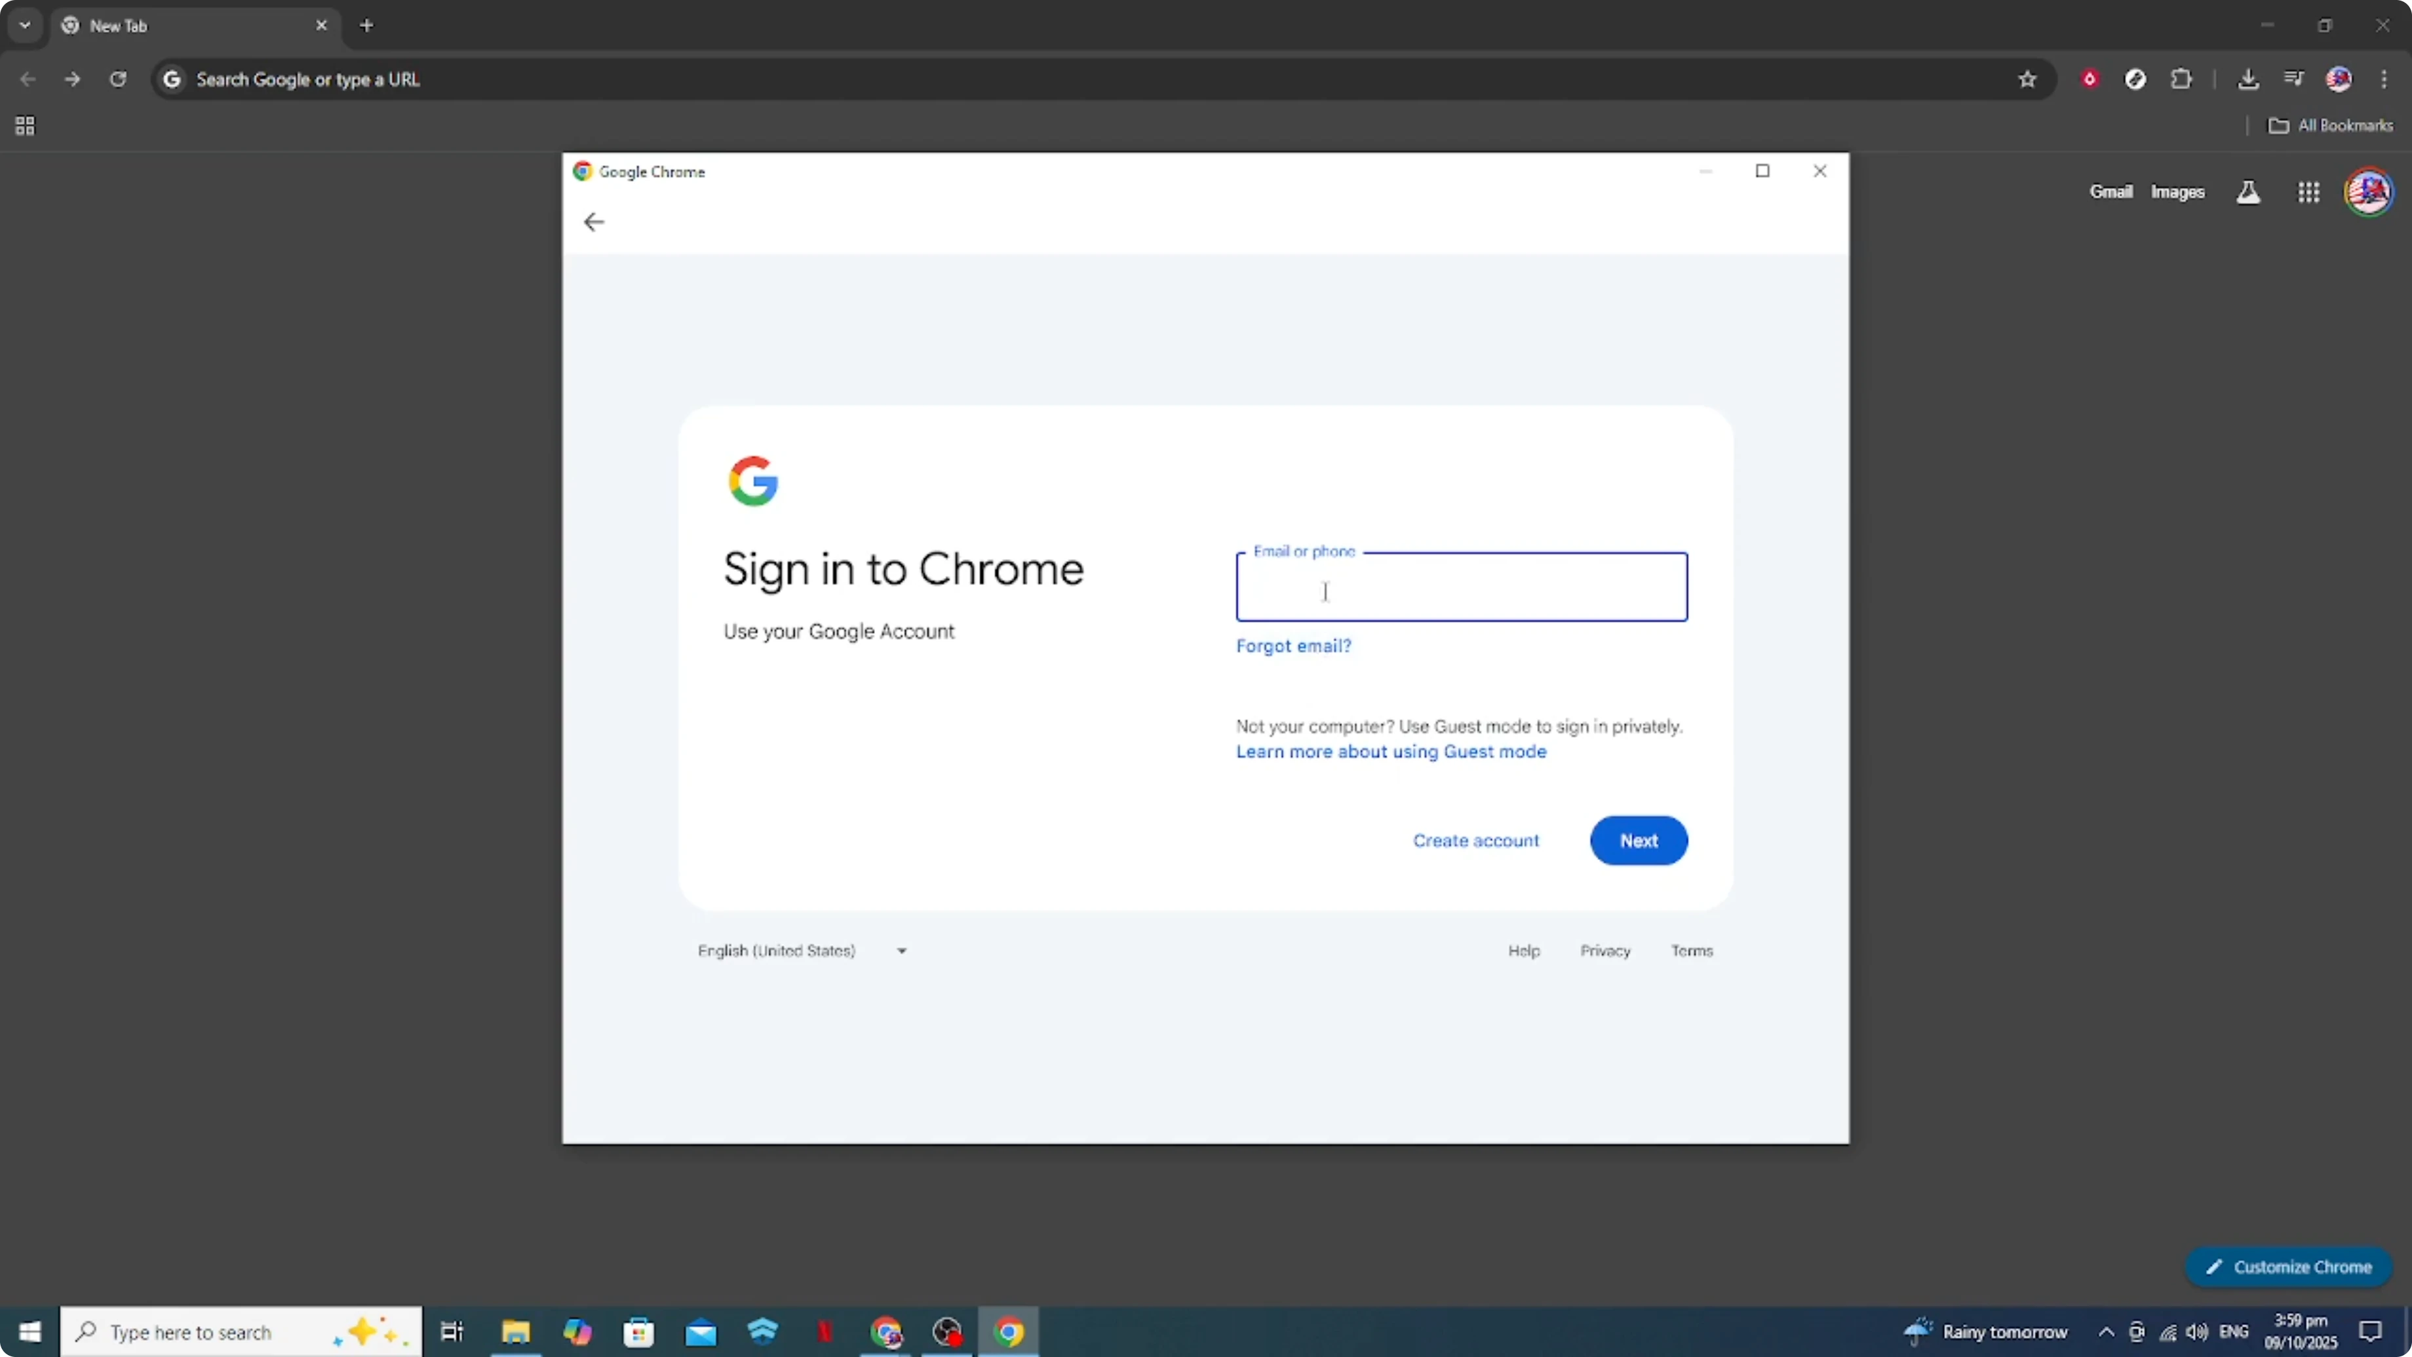This screenshot has width=2412, height=1357.
Task: Open the Mail app from the taskbar
Action: (701, 1331)
